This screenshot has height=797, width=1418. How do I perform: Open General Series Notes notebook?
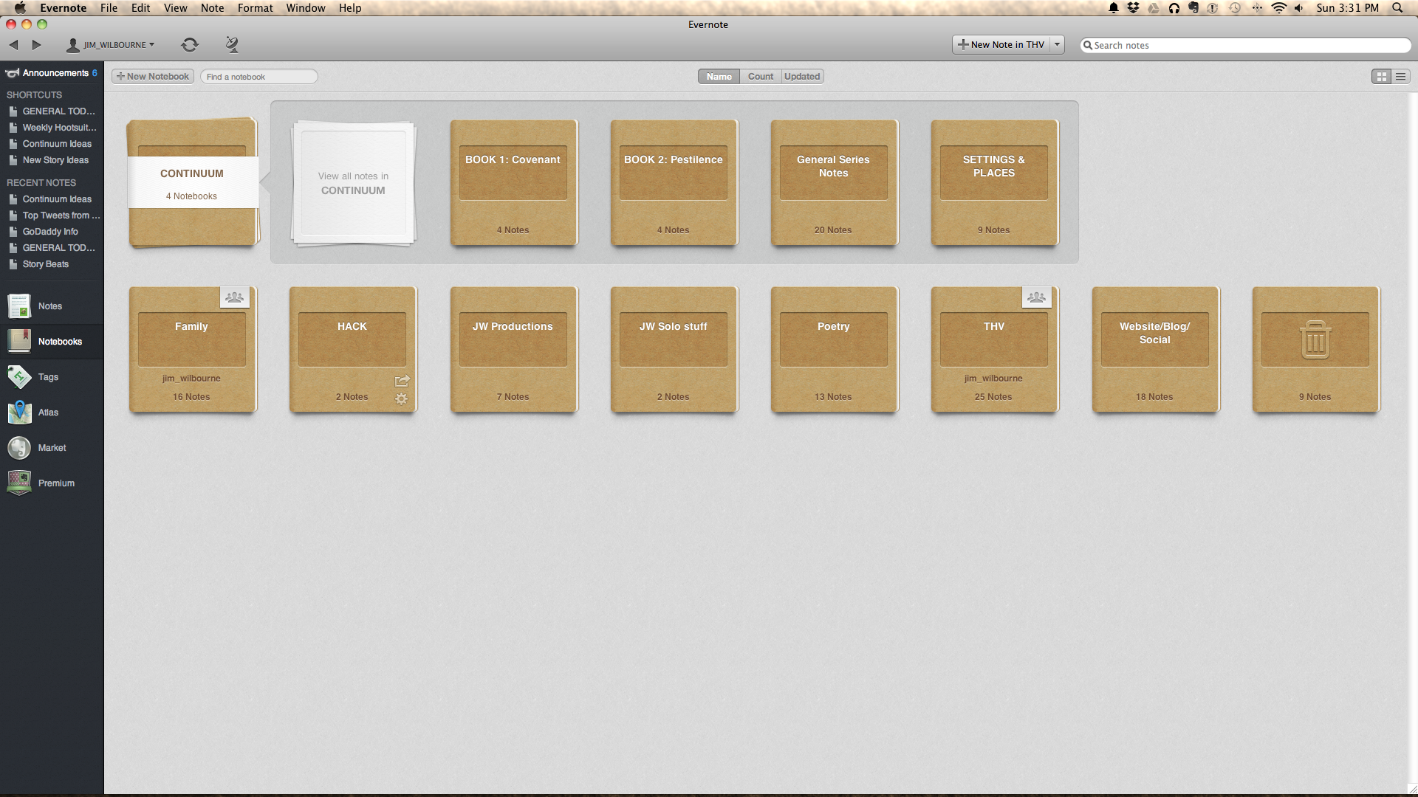coord(834,182)
